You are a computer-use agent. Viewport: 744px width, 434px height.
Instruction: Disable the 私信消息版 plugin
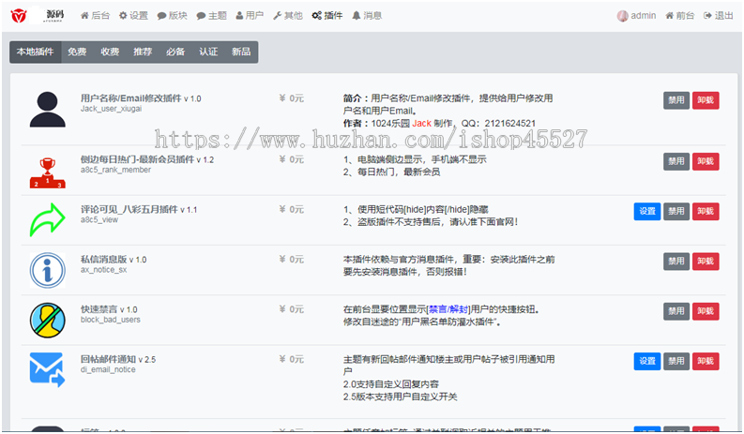[676, 262]
